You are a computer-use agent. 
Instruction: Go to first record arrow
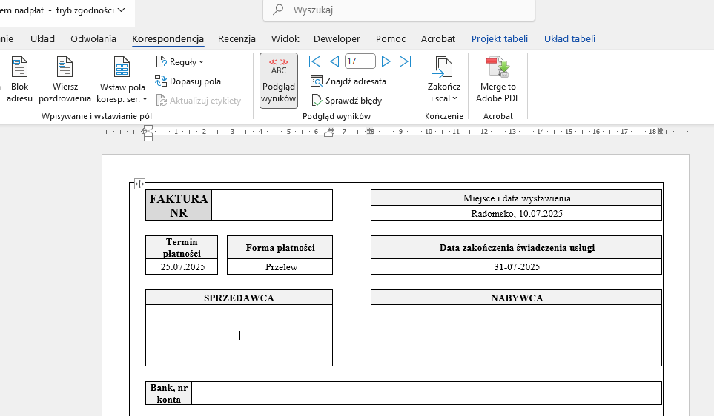pyautogui.click(x=314, y=61)
